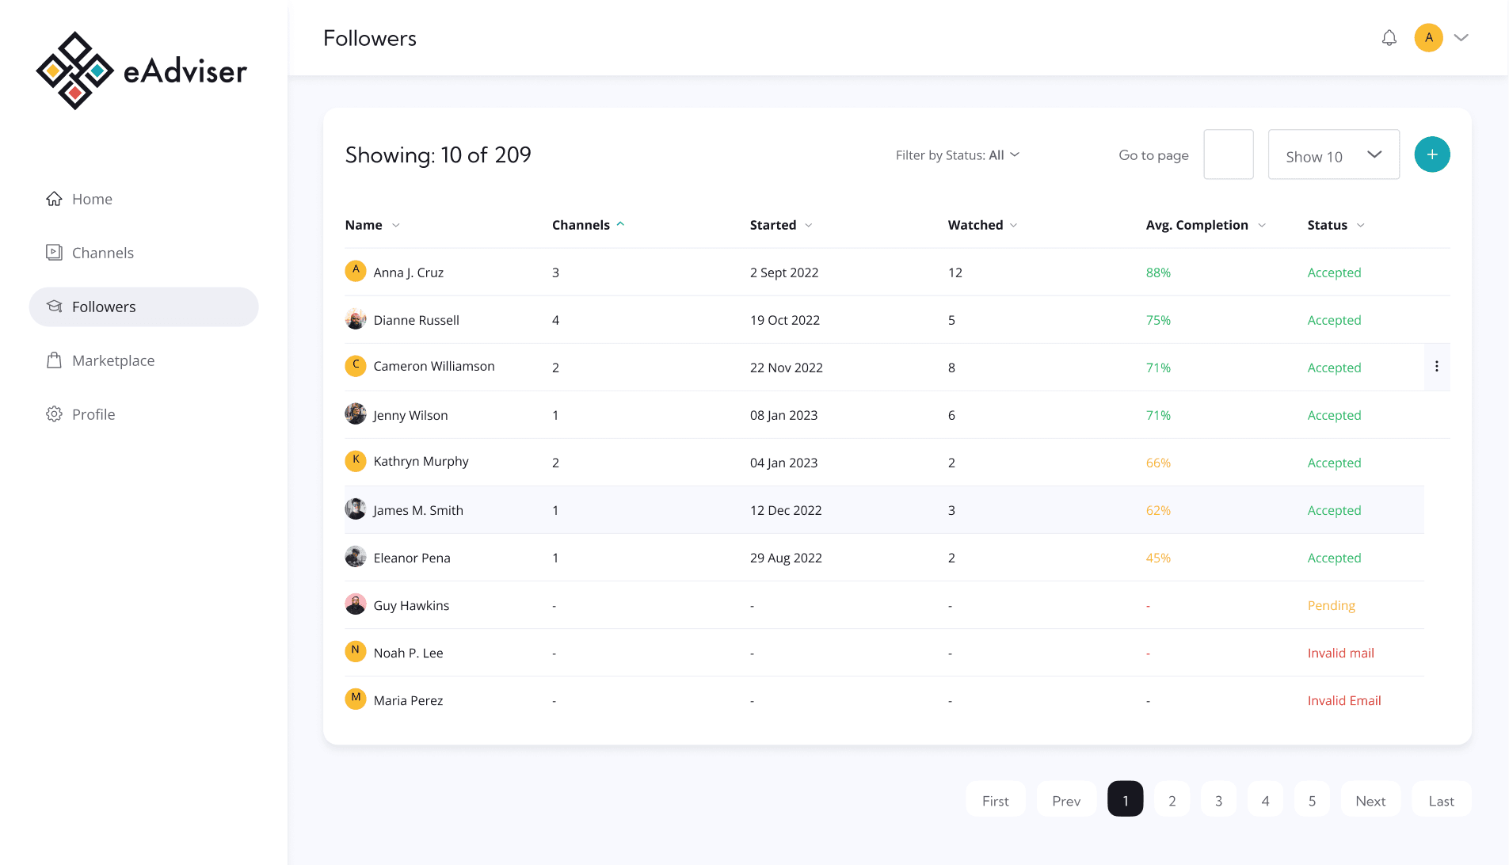Image resolution: width=1509 pixels, height=865 pixels.
Task: Go to the Next page of followers
Action: (1370, 799)
